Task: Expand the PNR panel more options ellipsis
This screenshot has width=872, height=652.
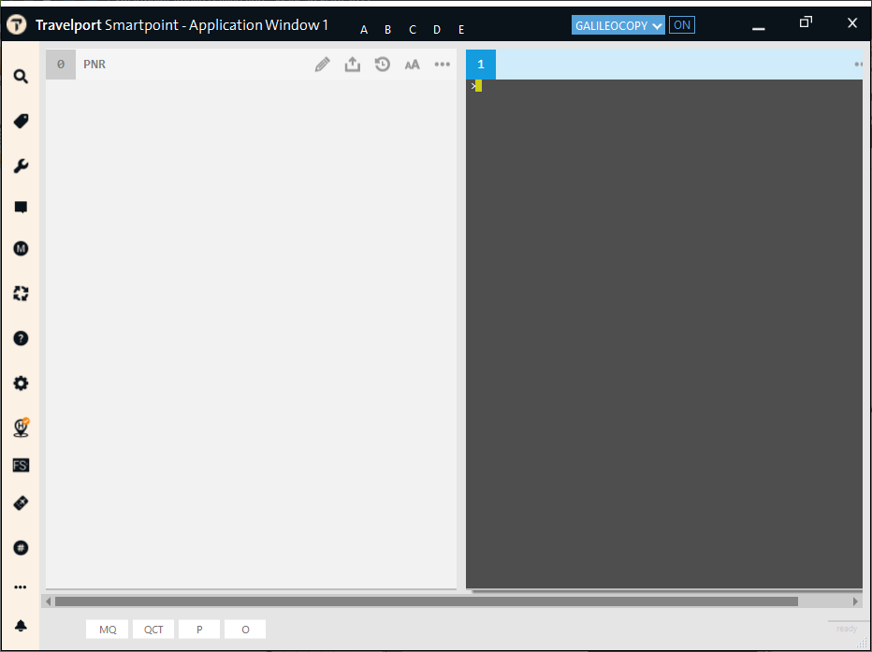Action: click(443, 65)
